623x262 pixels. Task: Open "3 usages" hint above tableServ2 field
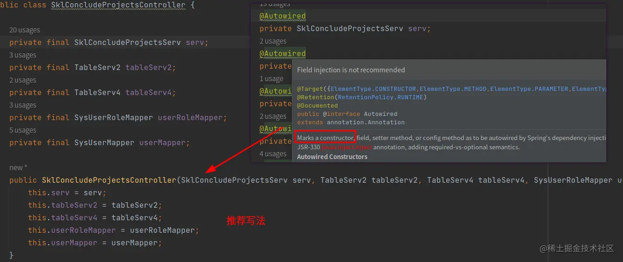(x=23, y=55)
